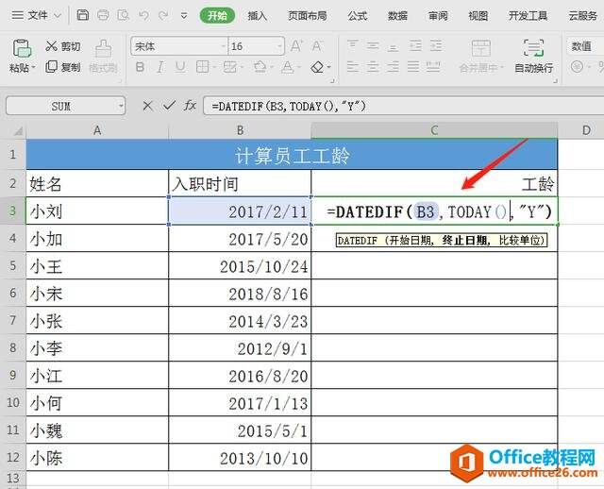The width and height of the screenshot is (604, 489).
Task: Toggle Bold formatting button
Action: [x=140, y=67]
